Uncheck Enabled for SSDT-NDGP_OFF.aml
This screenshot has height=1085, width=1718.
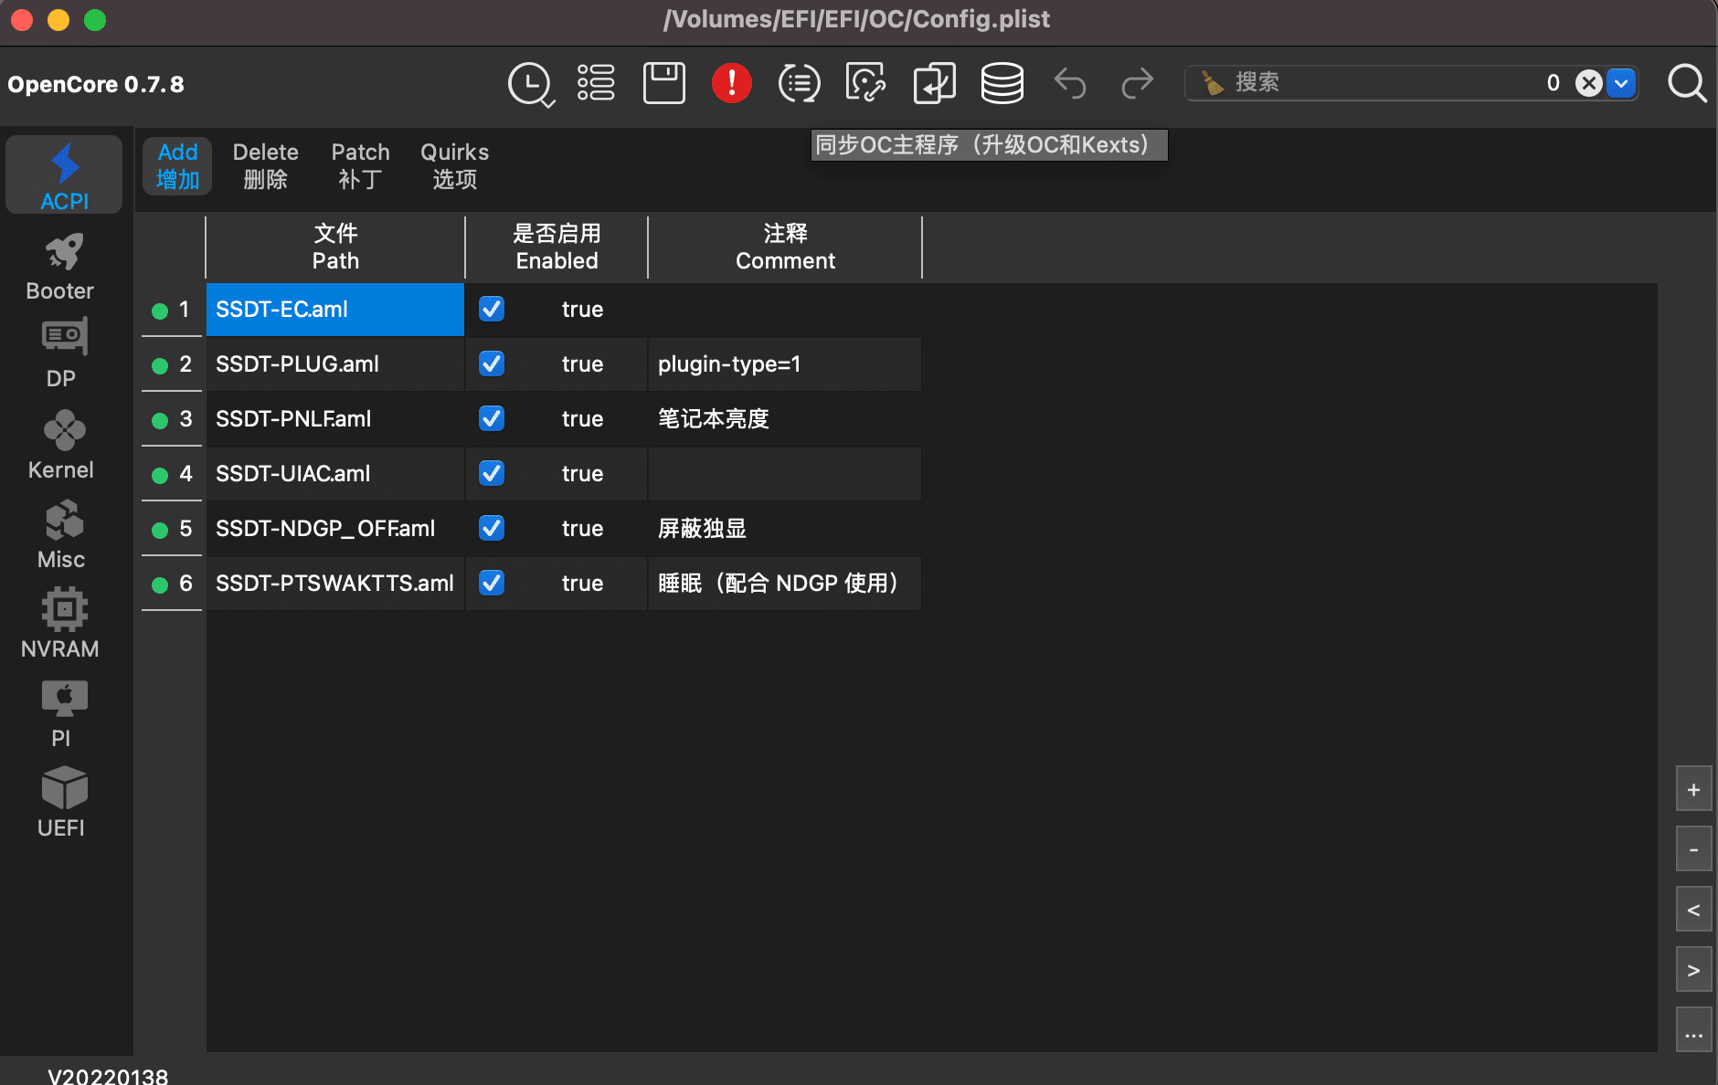point(492,528)
